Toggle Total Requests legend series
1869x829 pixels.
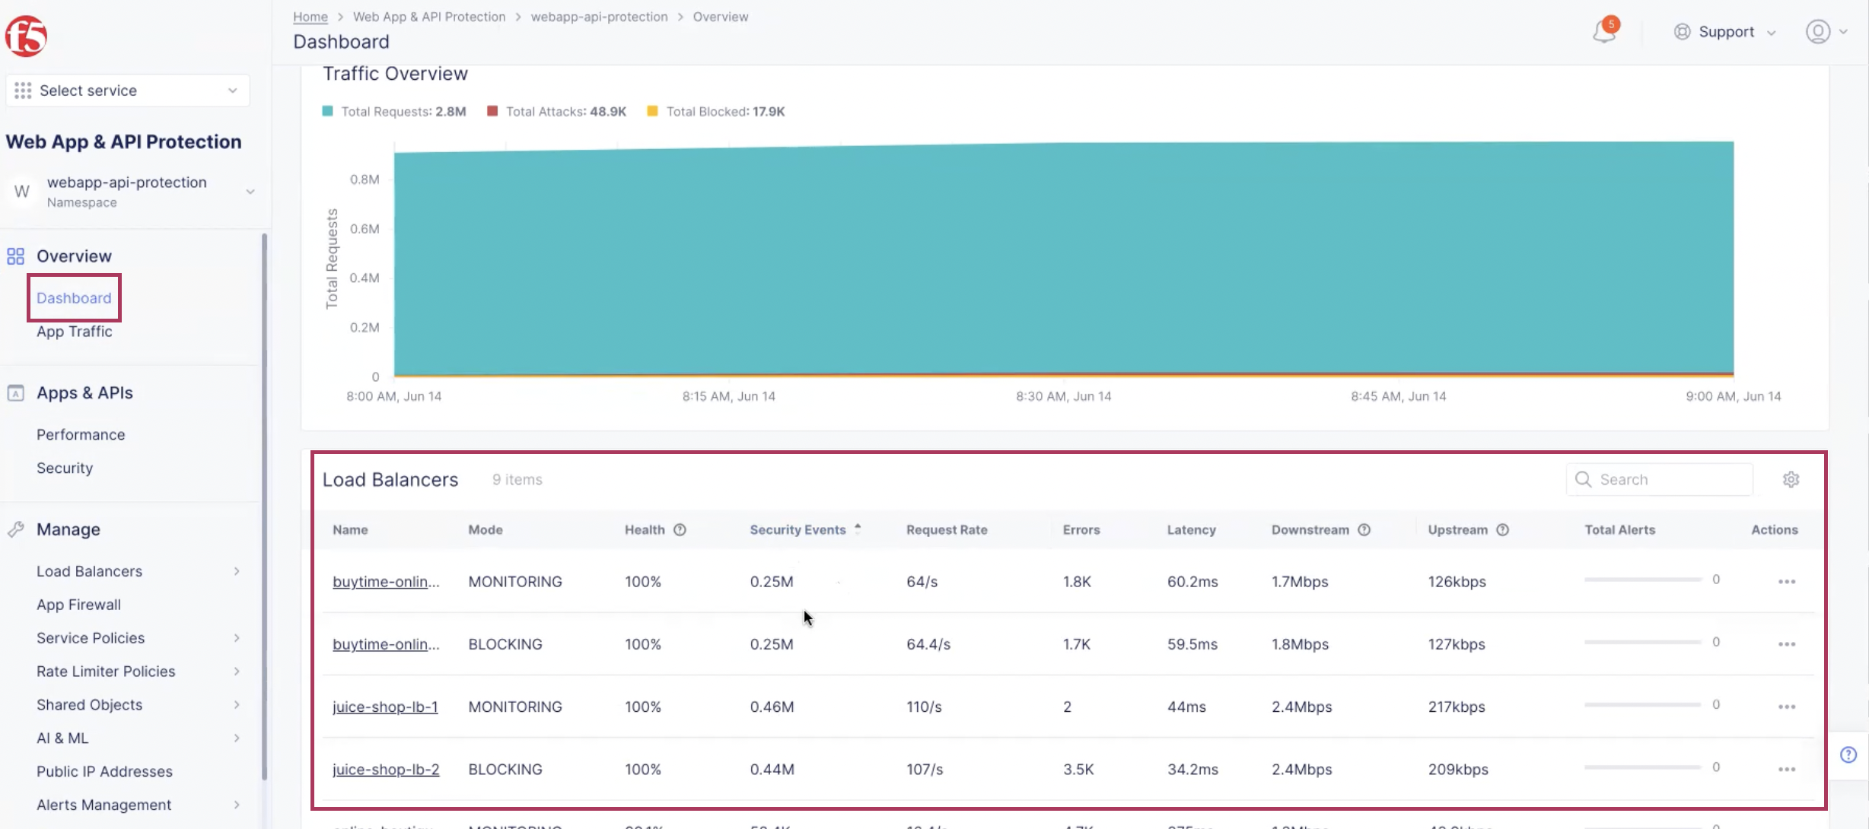(x=394, y=112)
